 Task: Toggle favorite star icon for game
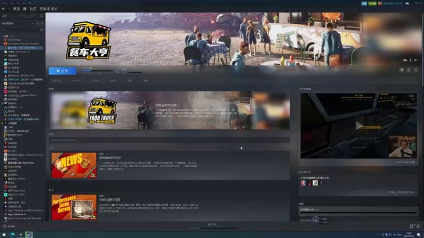416,70
